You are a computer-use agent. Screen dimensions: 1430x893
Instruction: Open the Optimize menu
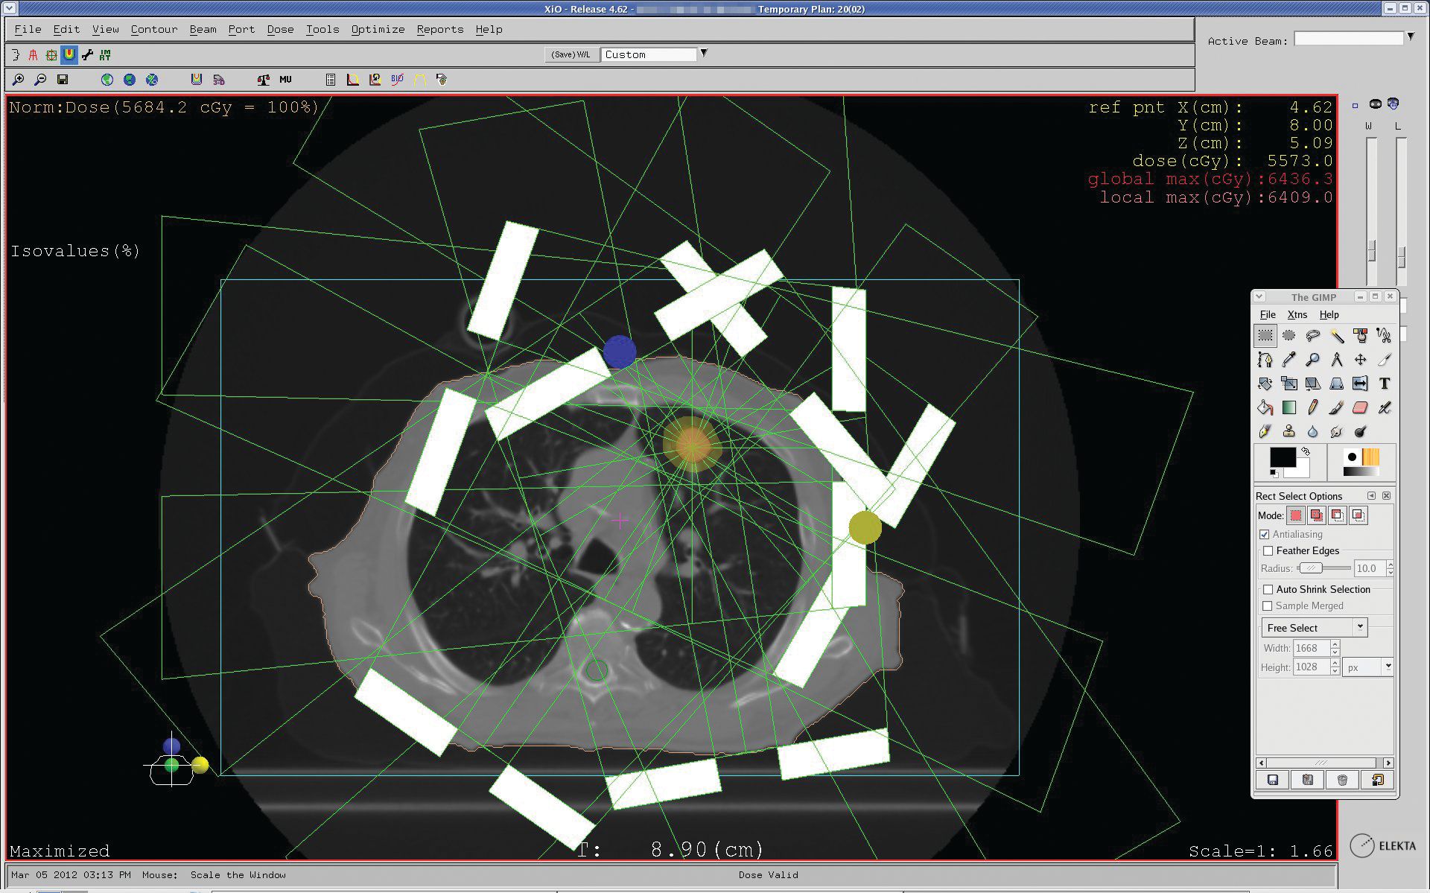(x=378, y=29)
